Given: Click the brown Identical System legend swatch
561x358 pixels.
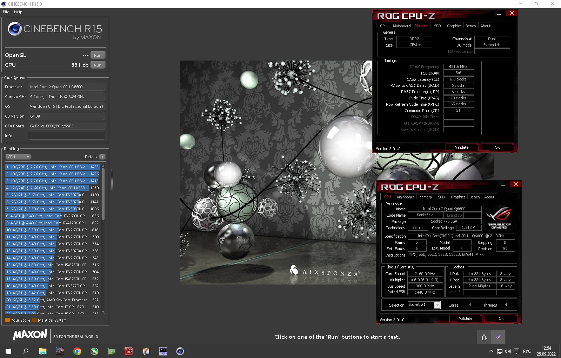Looking at the screenshot, I should click(x=34, y=320).
